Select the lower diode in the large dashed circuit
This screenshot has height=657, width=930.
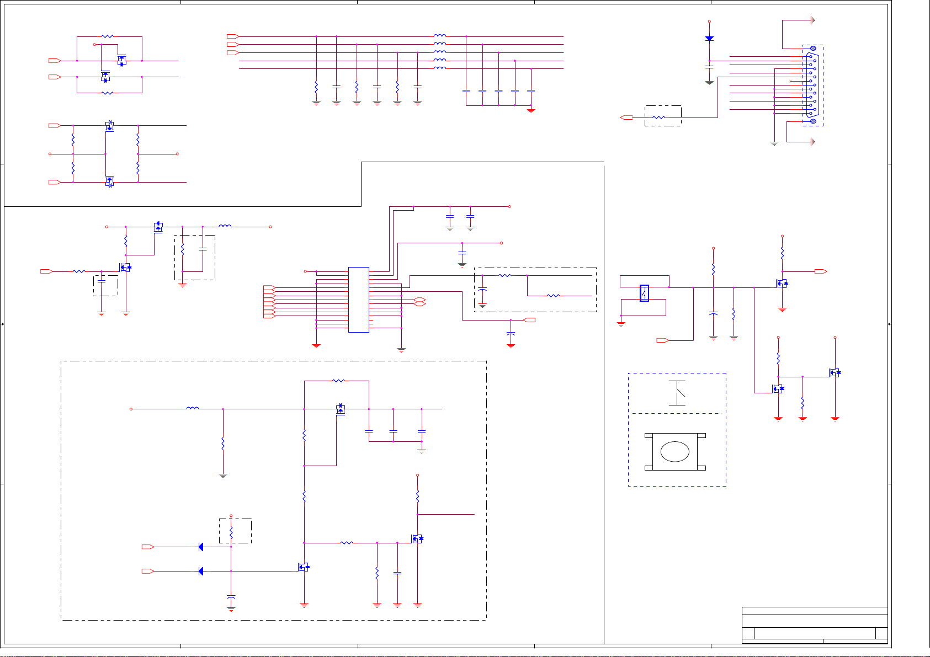[200, 571]
